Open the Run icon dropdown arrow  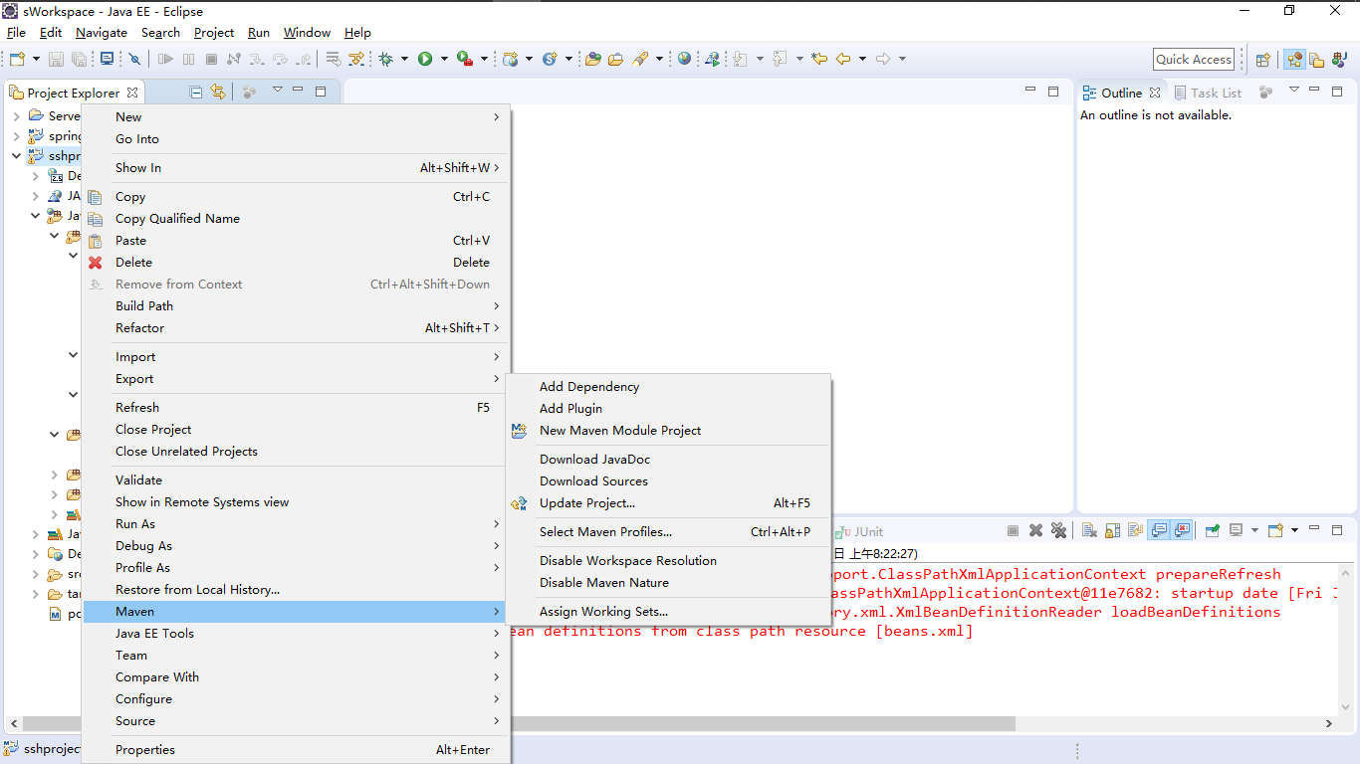click(x=444, y=59)
